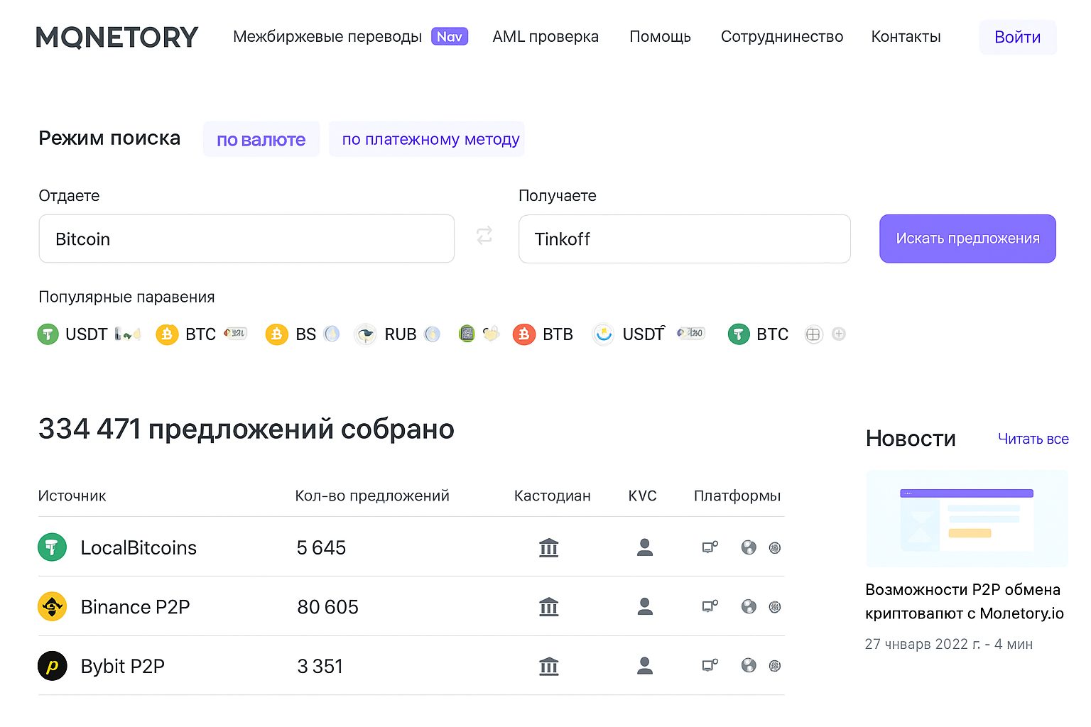Click KYC person icon in Binance P2P row
The image size is (1091, 727).
644,606
